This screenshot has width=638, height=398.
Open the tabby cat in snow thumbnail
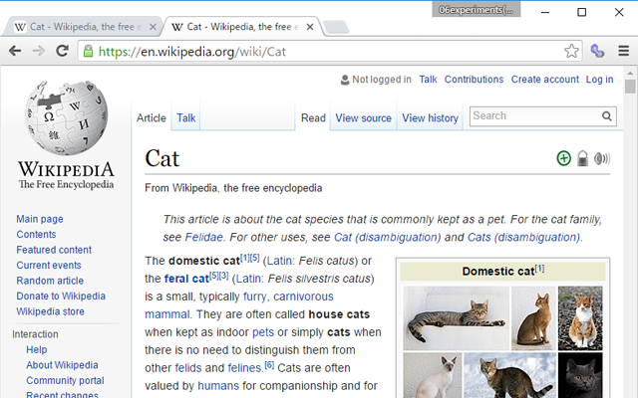click(509, 375)
